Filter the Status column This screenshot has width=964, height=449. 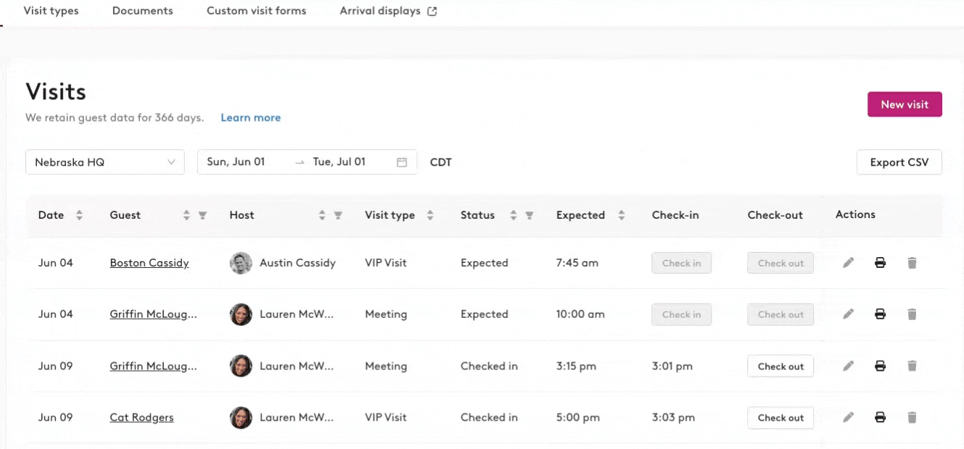tap(530, 215)
